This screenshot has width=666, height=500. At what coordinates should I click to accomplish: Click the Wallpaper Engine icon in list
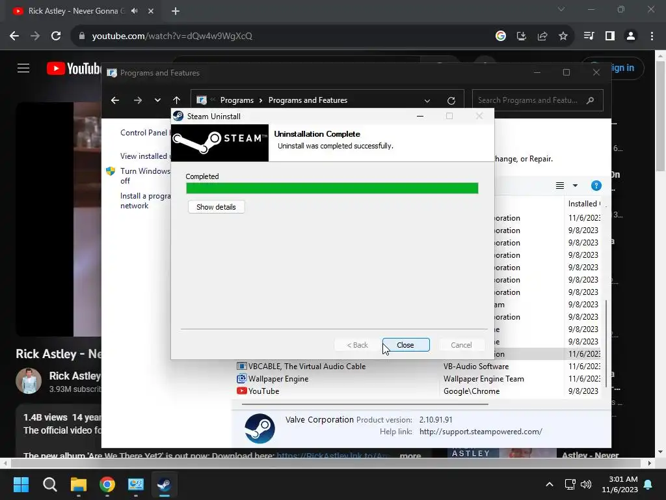point(242,378)
